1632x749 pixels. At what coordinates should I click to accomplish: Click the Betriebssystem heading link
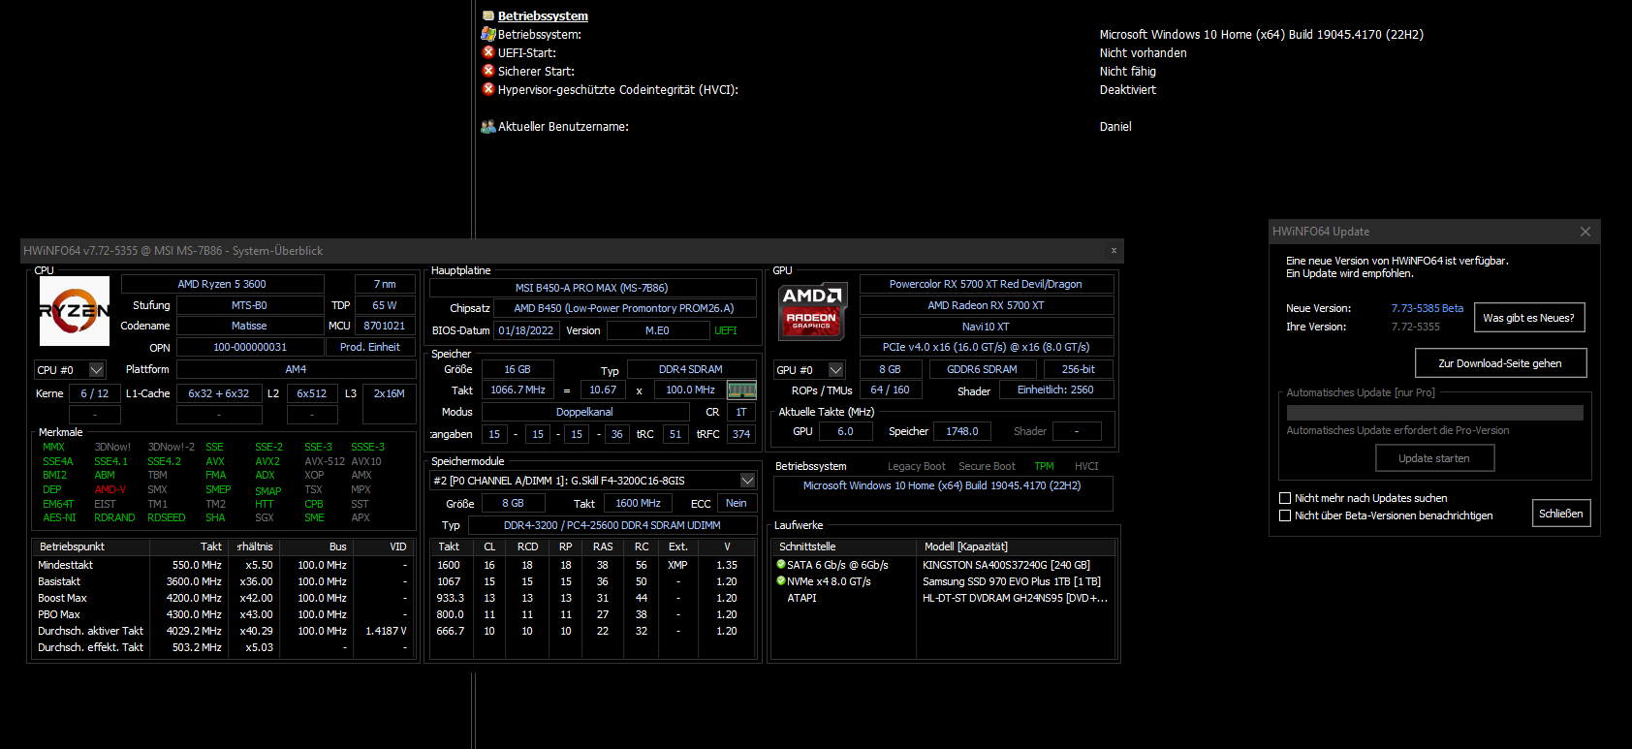(543, 16)
